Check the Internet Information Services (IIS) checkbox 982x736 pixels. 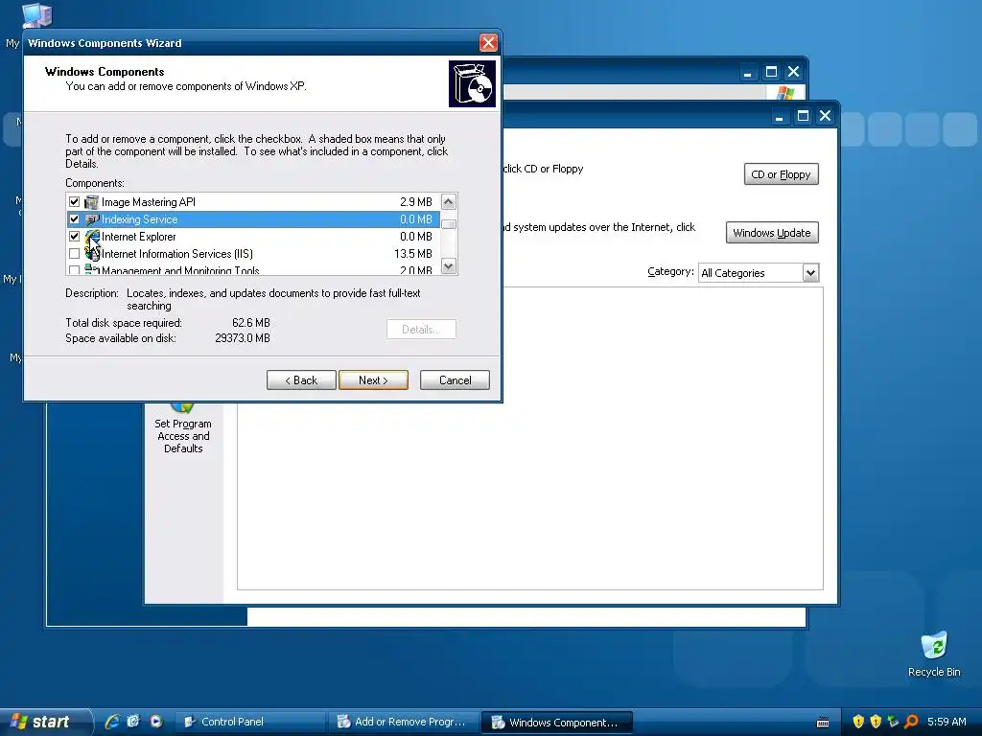pyautogui.click(x=75, y=253)
